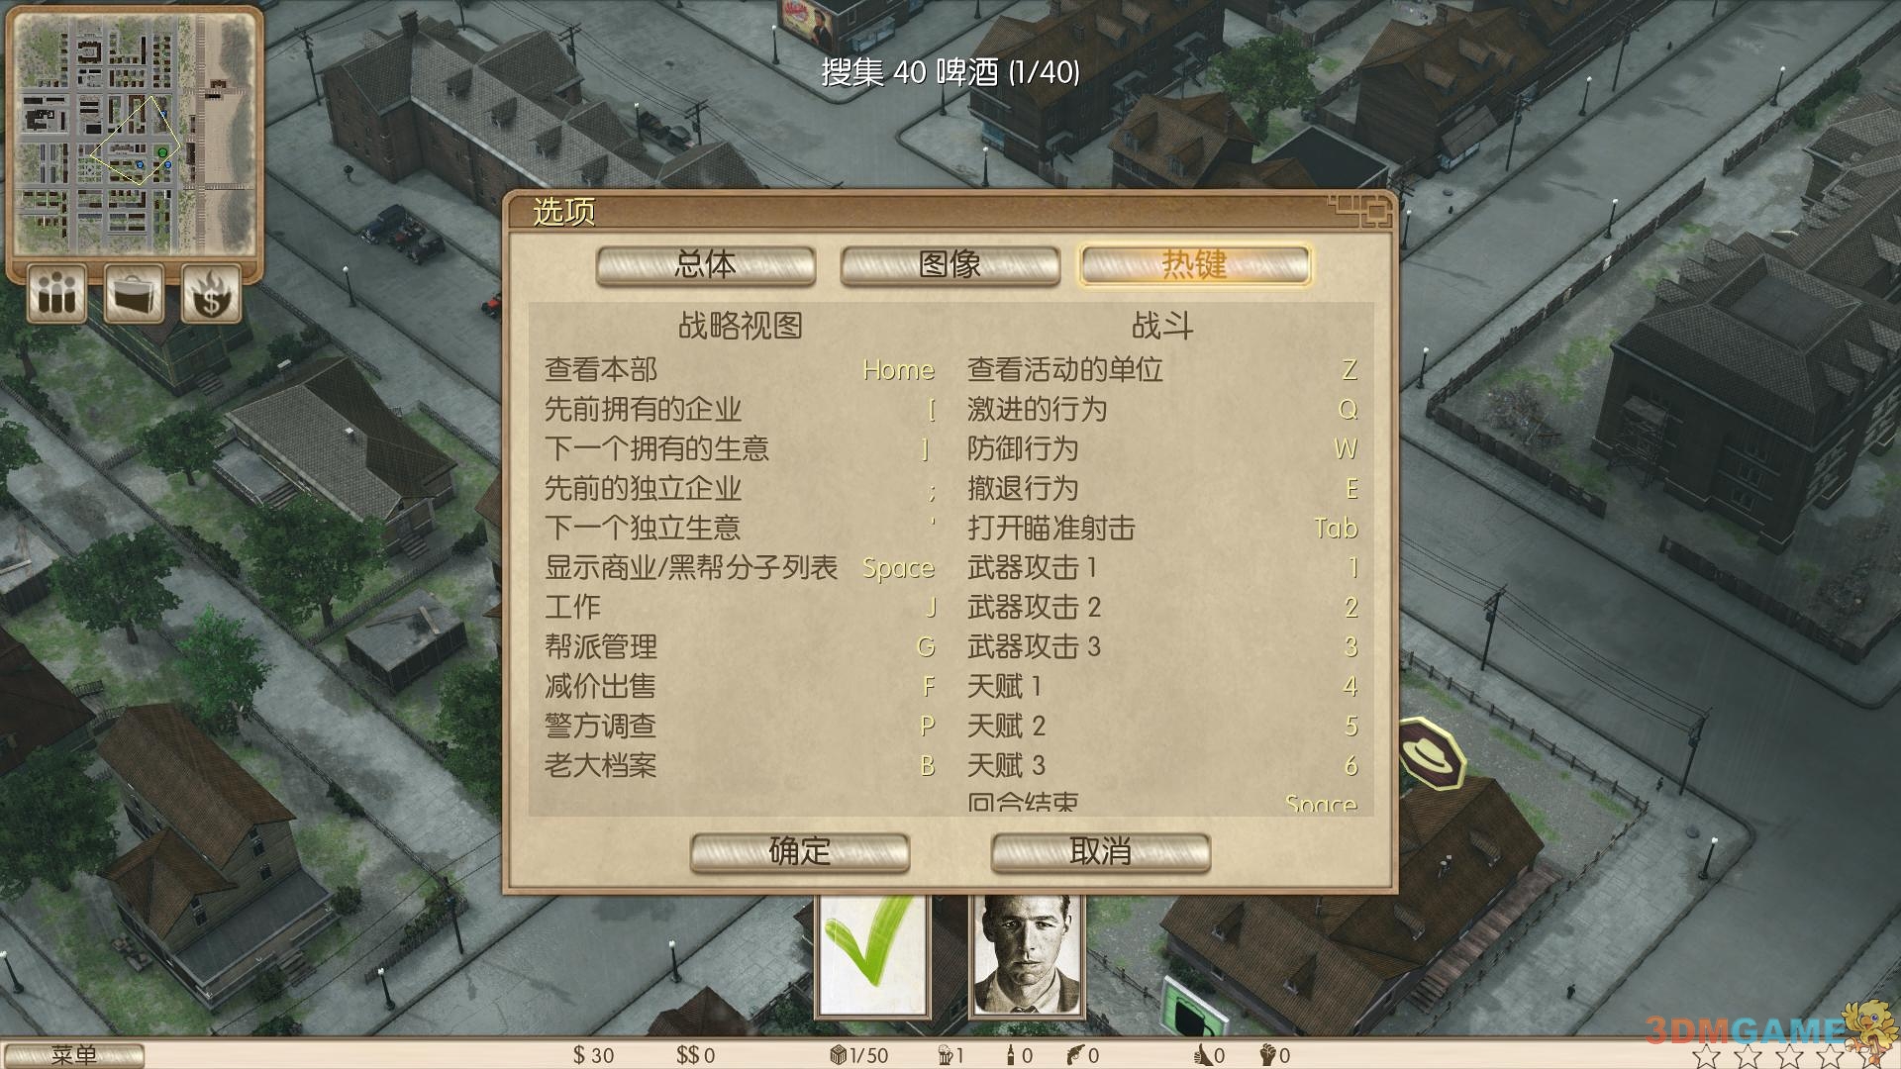1901x1069 pixels.
Task: Confirm settings with 确定 button
Action: pos(800,852)
